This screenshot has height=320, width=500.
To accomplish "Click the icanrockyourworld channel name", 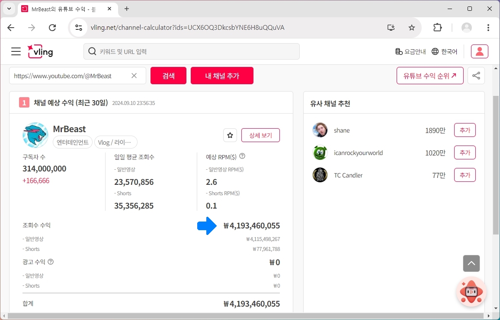I will pyautogui.click(x=359, y=153).
